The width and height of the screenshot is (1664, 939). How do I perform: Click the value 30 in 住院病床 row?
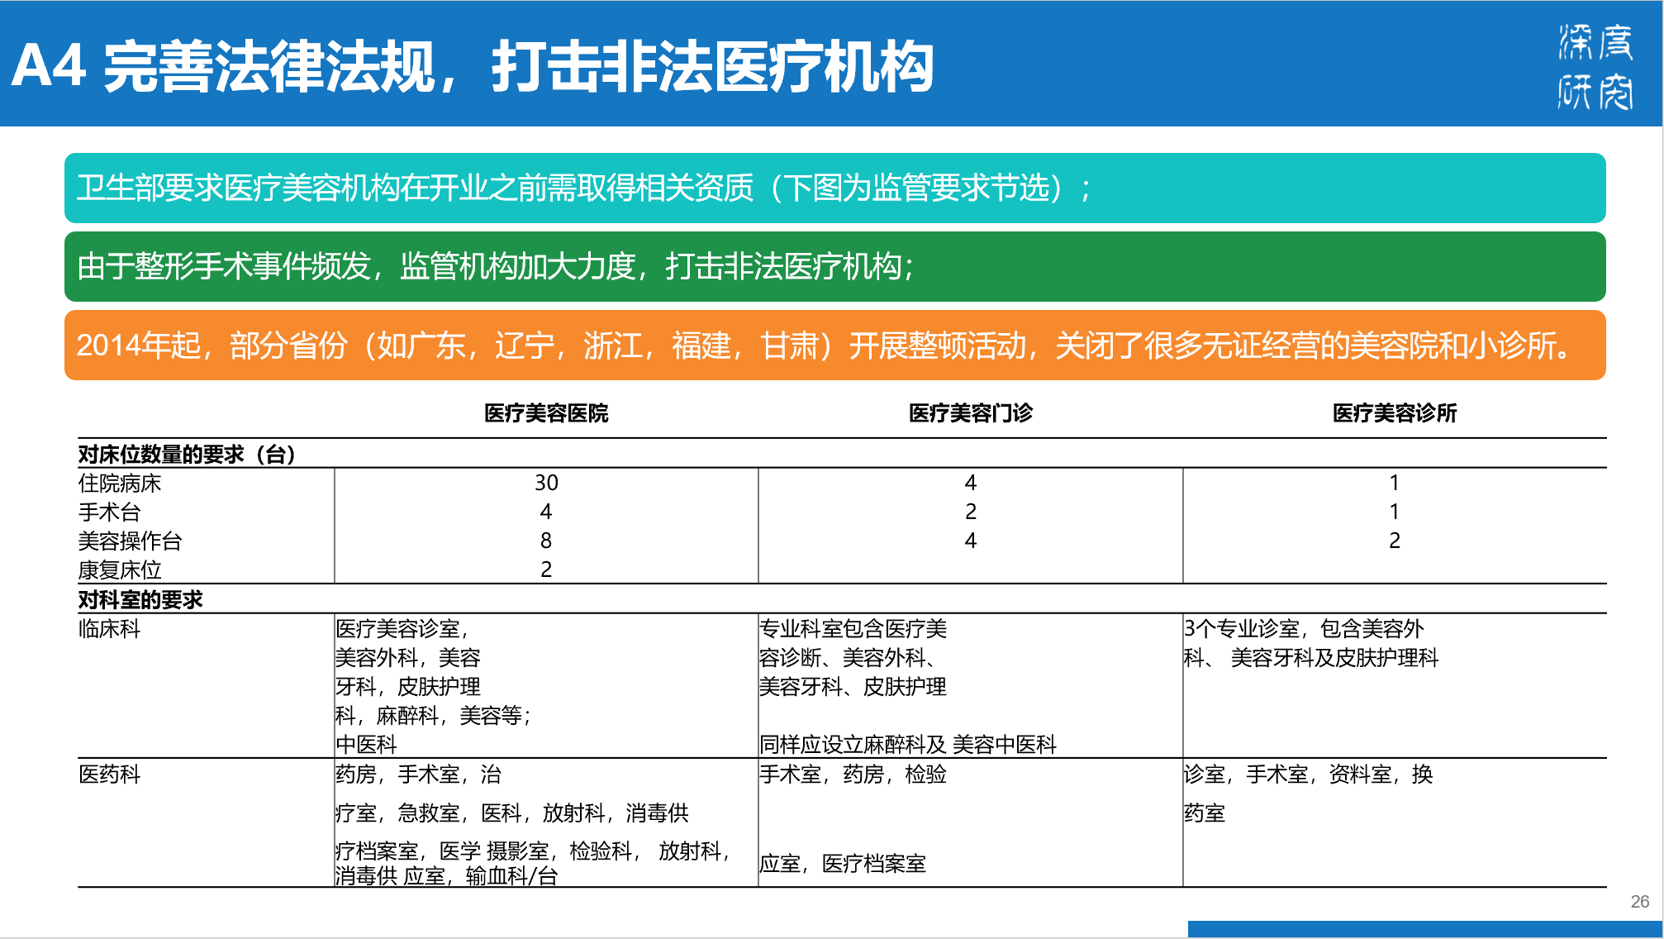pyautogui.click(x=546, y=483)
